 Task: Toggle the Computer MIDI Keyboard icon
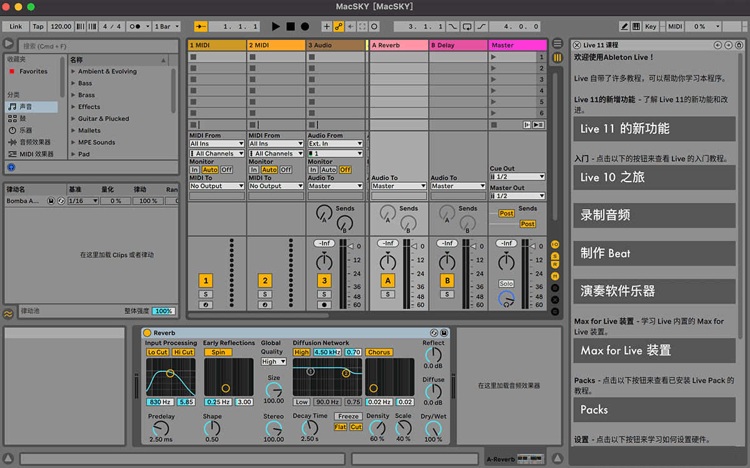tap(636, 27)
